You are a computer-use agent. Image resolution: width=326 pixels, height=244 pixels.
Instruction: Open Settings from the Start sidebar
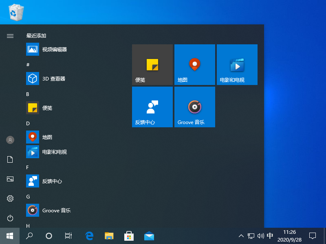[10, 198]
